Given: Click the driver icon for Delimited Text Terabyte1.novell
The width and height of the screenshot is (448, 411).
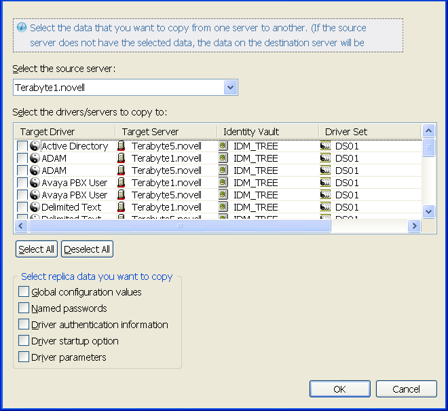Looking at the screenshot, I should pyautogui.click(x=35, y=207).
